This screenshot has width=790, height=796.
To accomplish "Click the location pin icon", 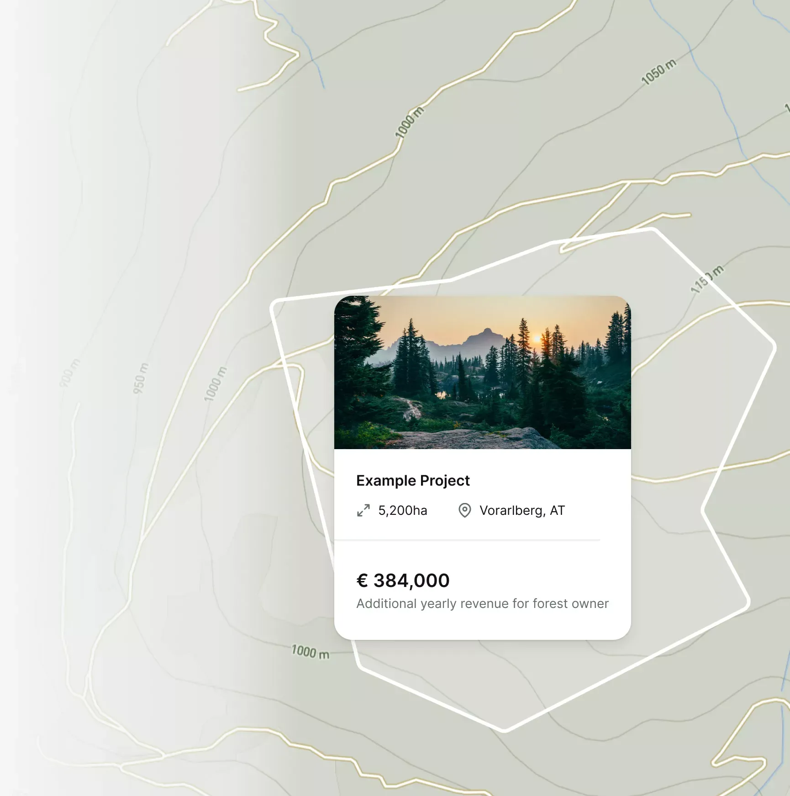I will pyautogui.click(x=464, y=510).
